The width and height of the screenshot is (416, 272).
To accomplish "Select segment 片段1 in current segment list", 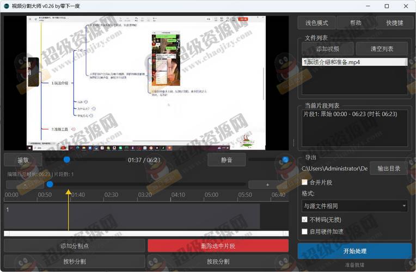I will point(354,114).
